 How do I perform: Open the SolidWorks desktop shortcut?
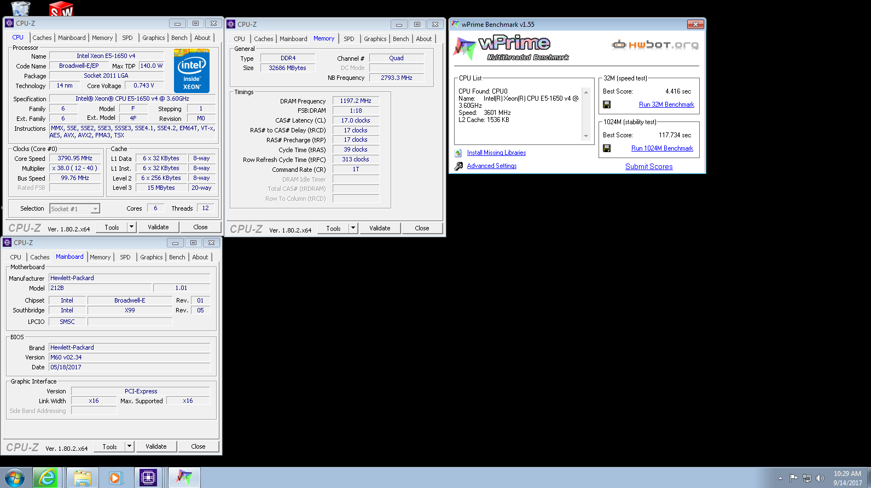point(61,8)
